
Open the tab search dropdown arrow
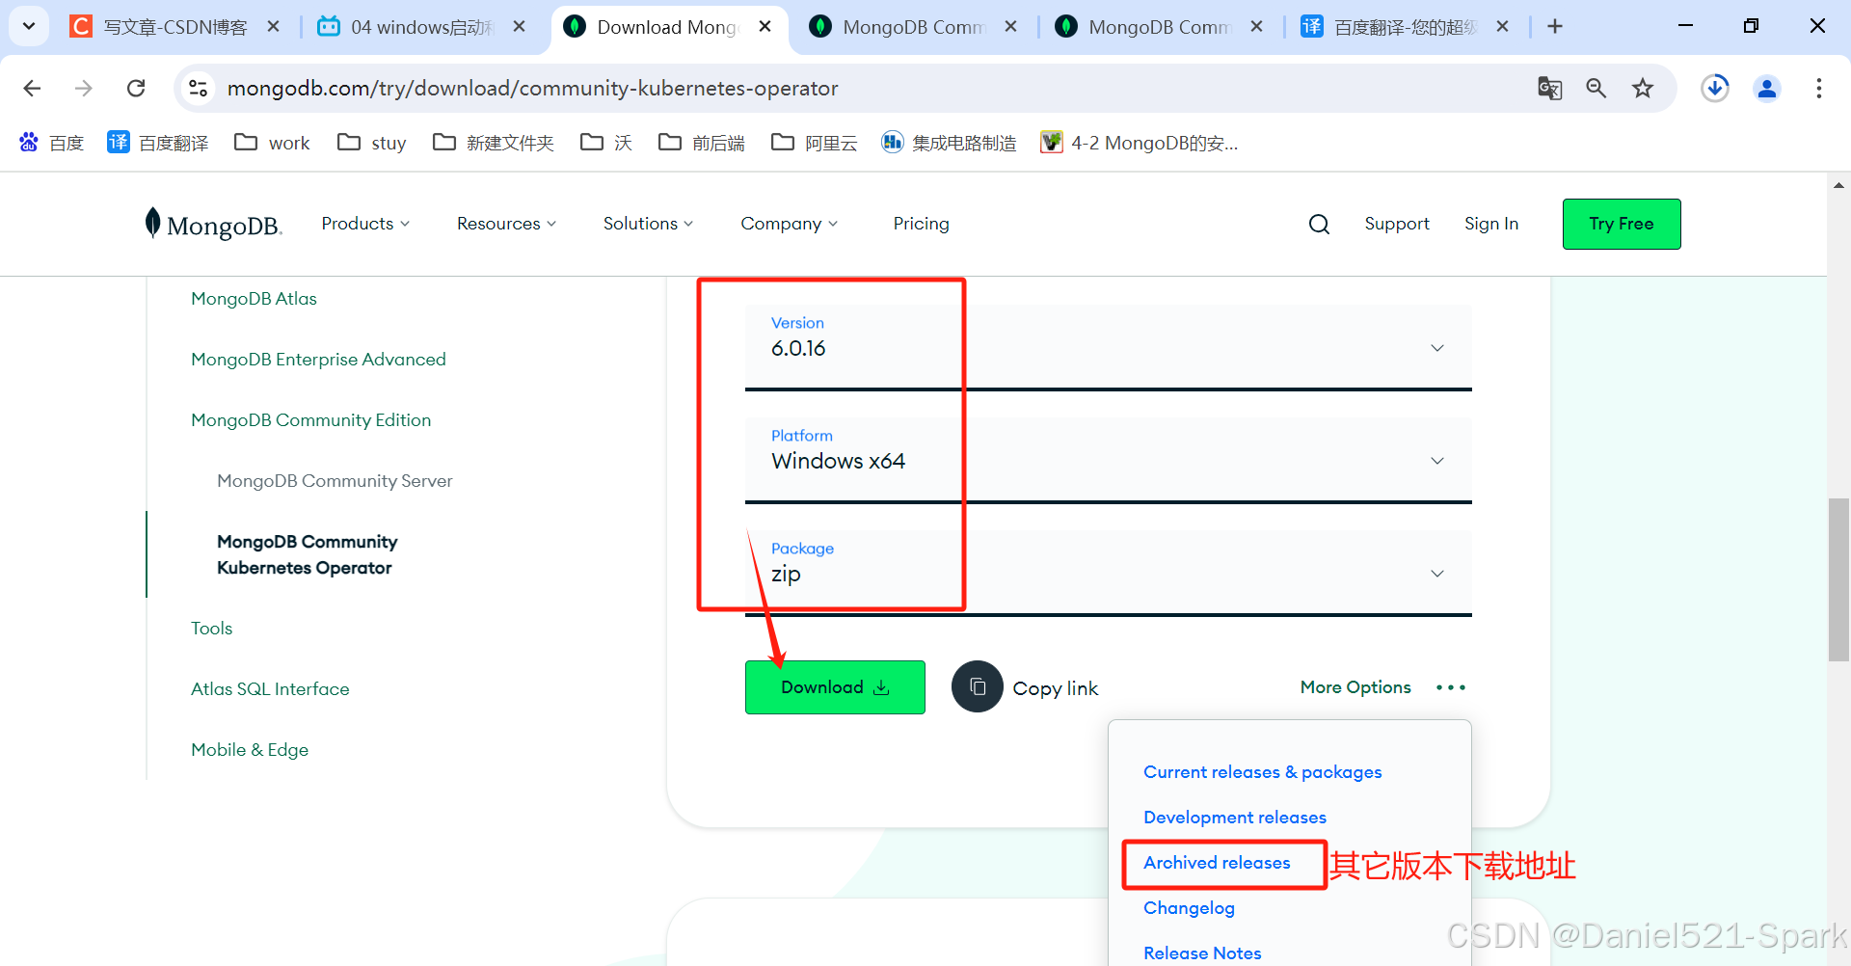29,27
